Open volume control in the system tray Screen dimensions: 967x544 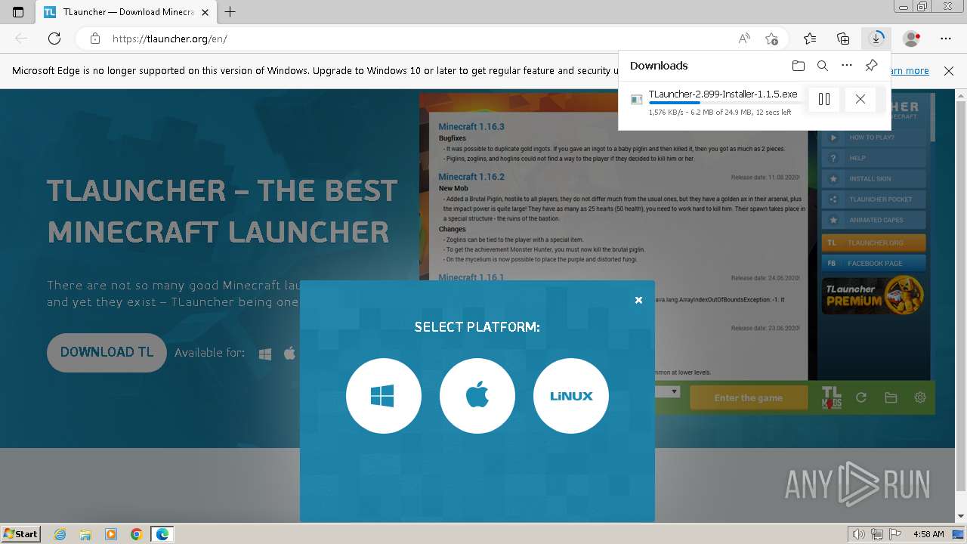858,534
